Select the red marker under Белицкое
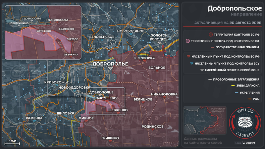This screenshot has width=265, height=149. coord(143,103)
